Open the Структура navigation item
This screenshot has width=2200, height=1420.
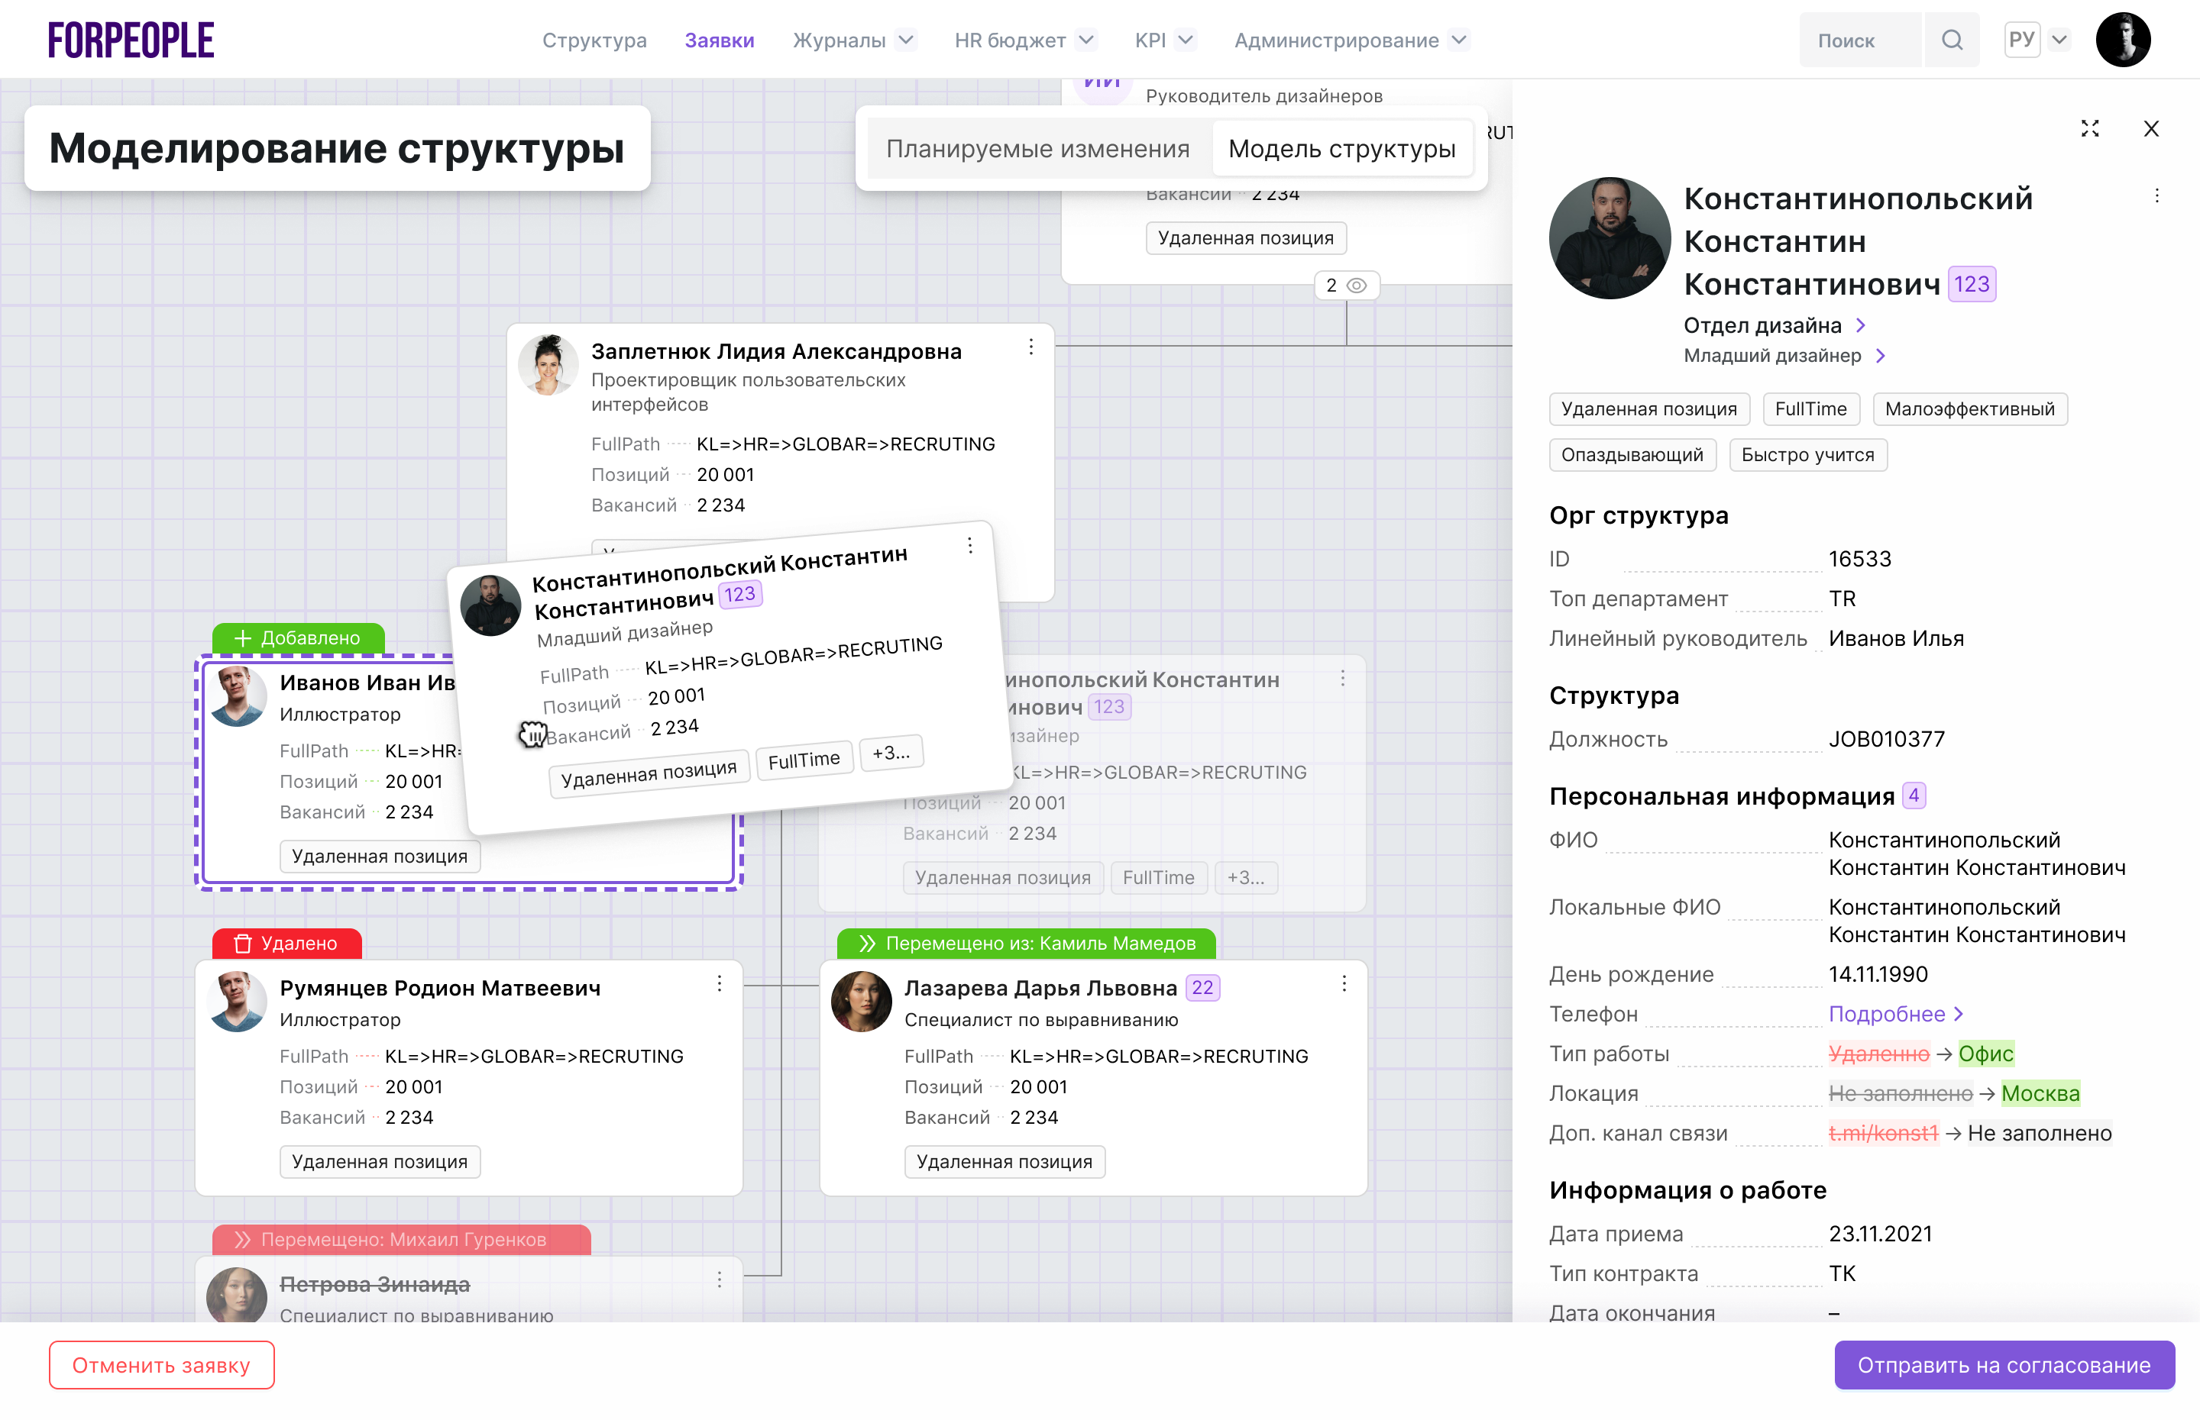click(594, 40)
